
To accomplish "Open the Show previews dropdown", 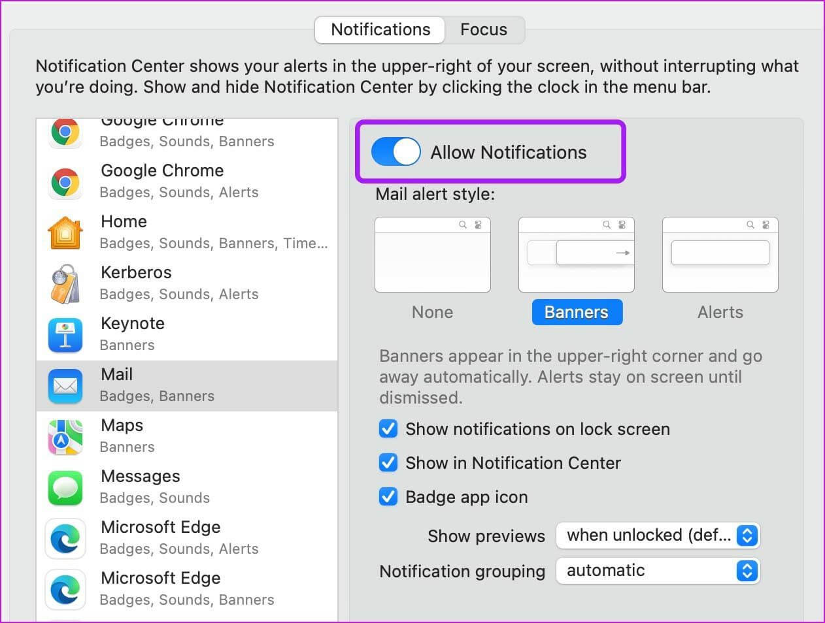I will click(x=658, y=535).
